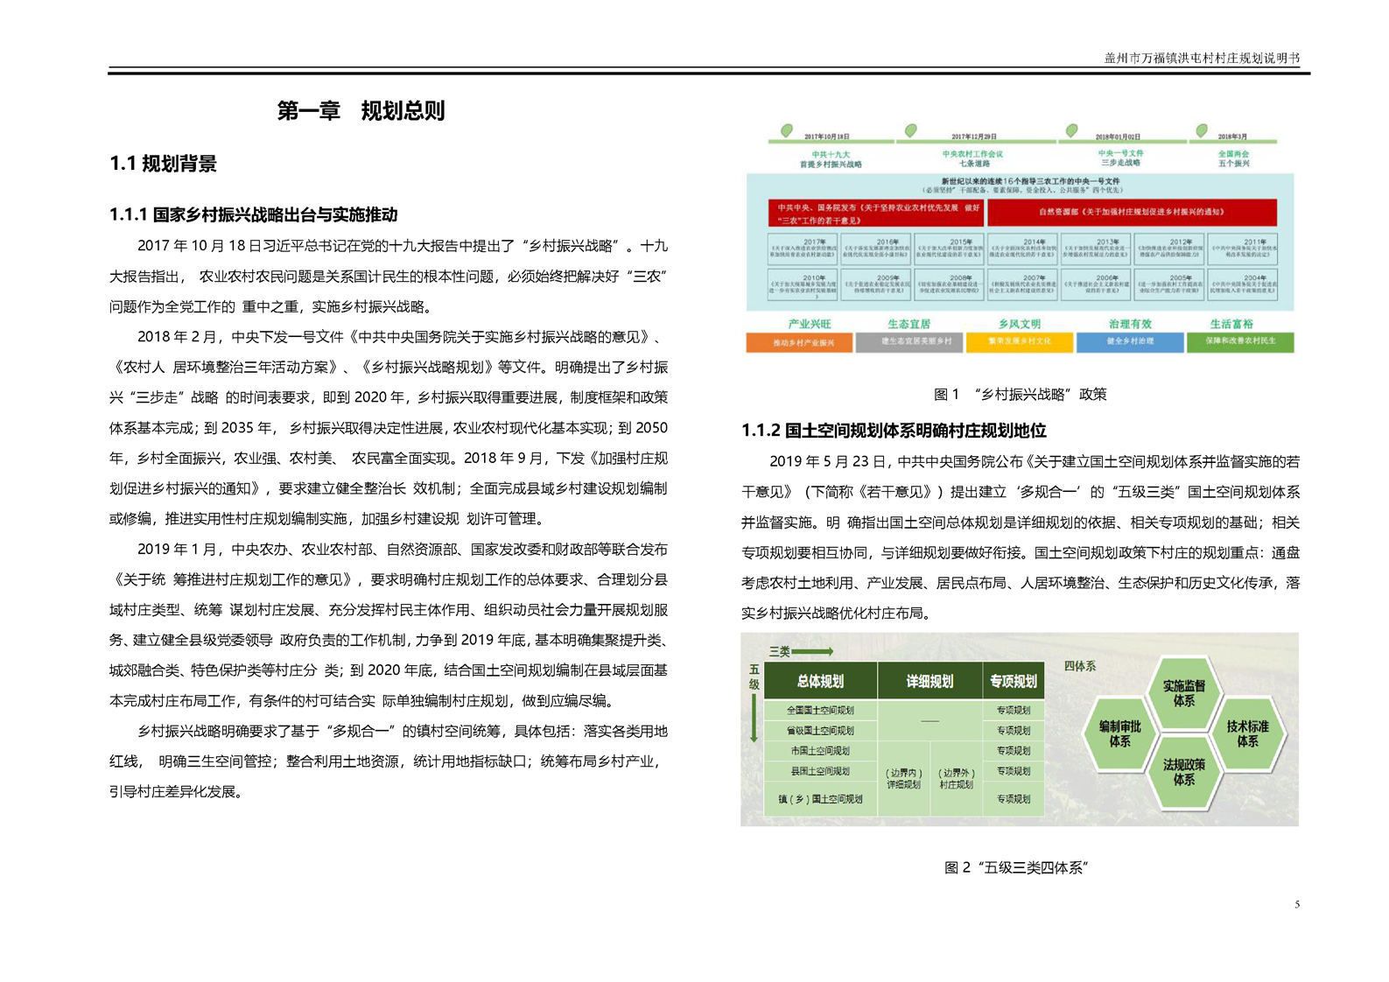Screen dimensions: 1389x982
Task: Click the caption 图2 “五级三类四体系”
Action: (x=1016, y=867)
